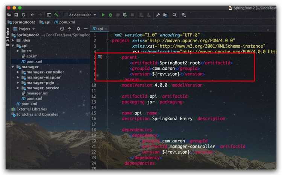Click the com.aaron groupId on line 7
The image size is (282, 175).
click(x=163, y=69)
